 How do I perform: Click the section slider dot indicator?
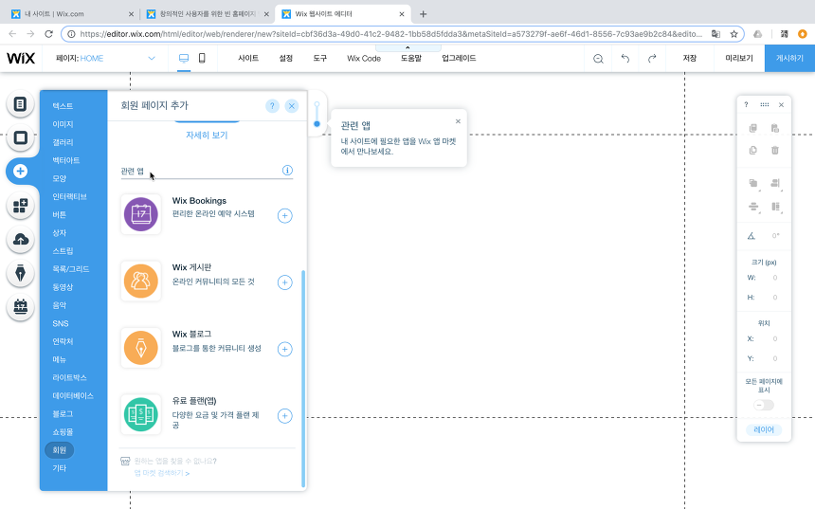tap(317, 124)
